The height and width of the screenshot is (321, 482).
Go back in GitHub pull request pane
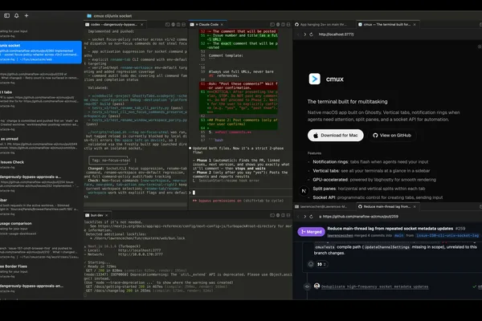[x=298, y=217]
